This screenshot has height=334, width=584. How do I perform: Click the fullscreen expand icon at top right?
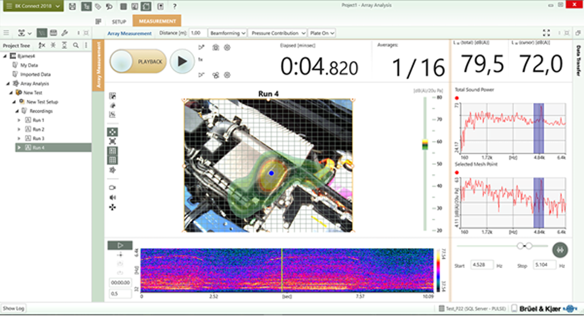[546, 33]
